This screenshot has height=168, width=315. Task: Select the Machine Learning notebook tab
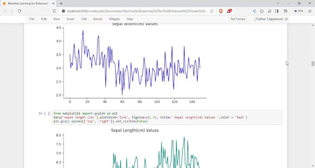click(x=29, y=3)
